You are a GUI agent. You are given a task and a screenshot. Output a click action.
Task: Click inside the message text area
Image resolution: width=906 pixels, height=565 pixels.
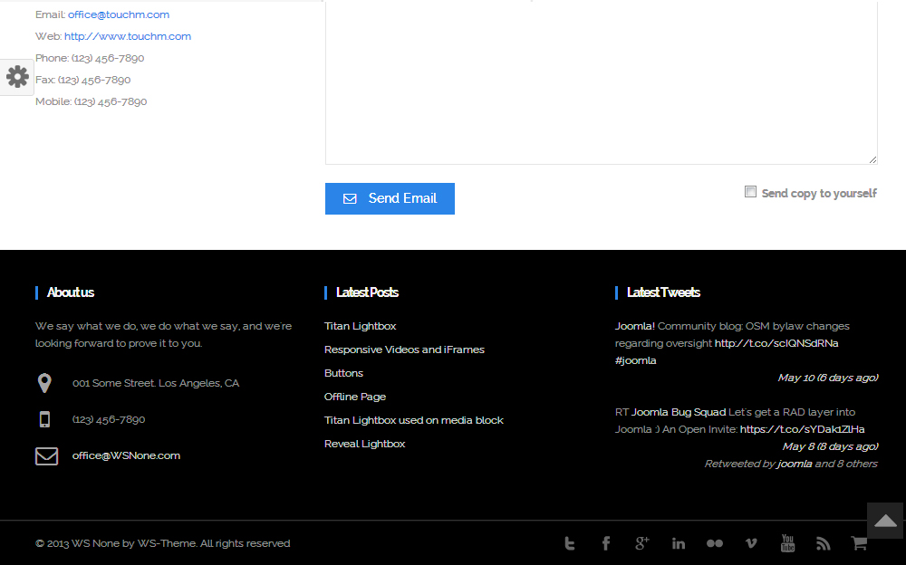coord(601,81)
